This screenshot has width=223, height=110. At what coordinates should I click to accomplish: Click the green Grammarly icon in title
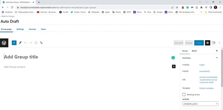pos(173,58)
